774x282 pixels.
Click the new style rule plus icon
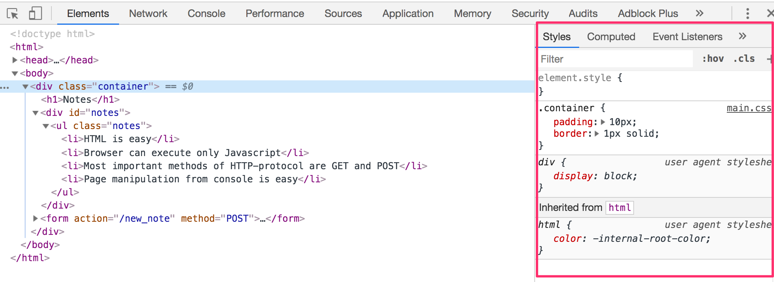point(769,59)
